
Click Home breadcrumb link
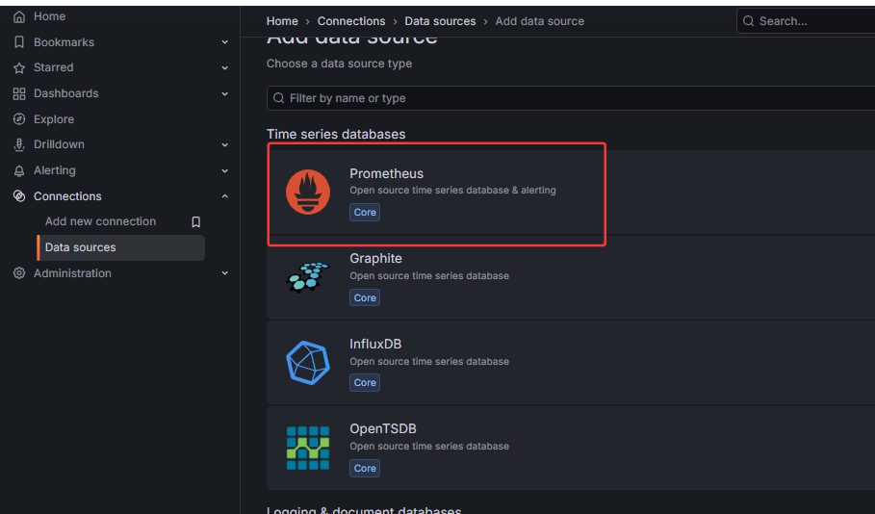282,21
